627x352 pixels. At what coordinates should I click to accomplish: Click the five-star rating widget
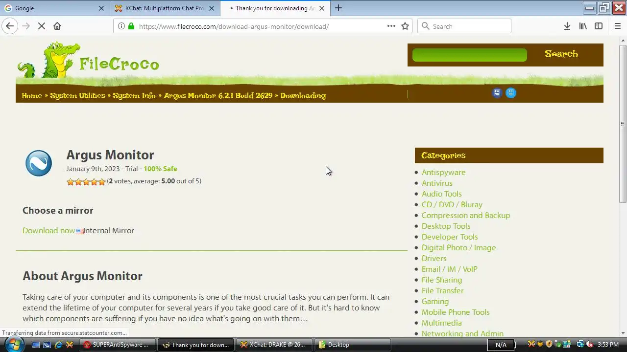point(86,181)
